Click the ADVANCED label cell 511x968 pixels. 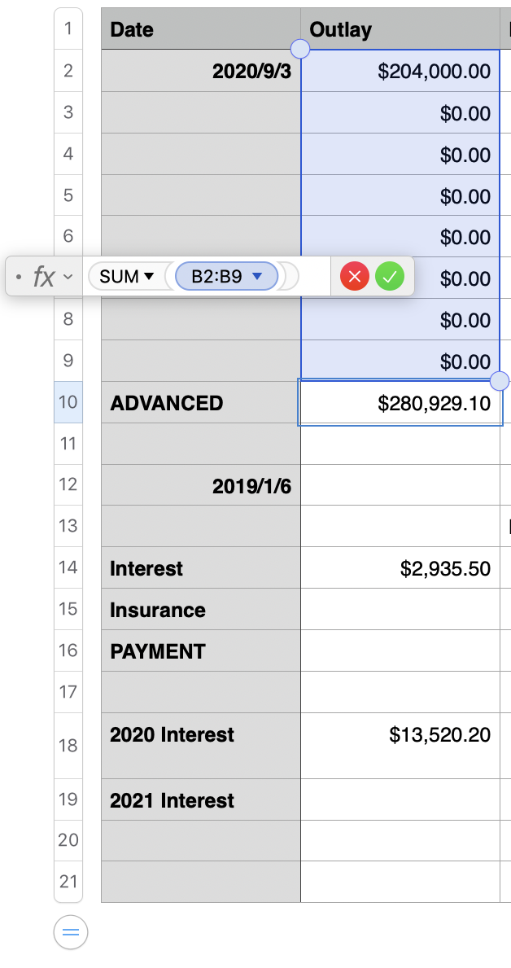coord(200,403)
